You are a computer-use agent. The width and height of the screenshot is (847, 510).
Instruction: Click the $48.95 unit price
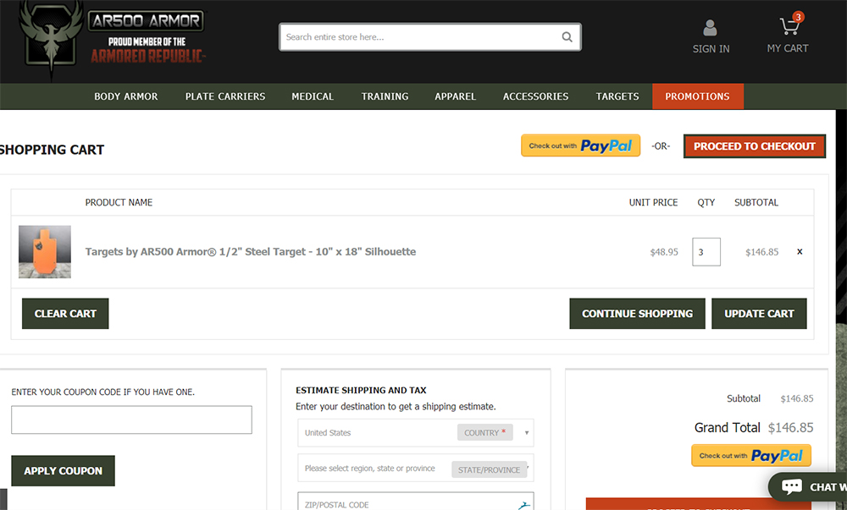click(x=664, y=252)
